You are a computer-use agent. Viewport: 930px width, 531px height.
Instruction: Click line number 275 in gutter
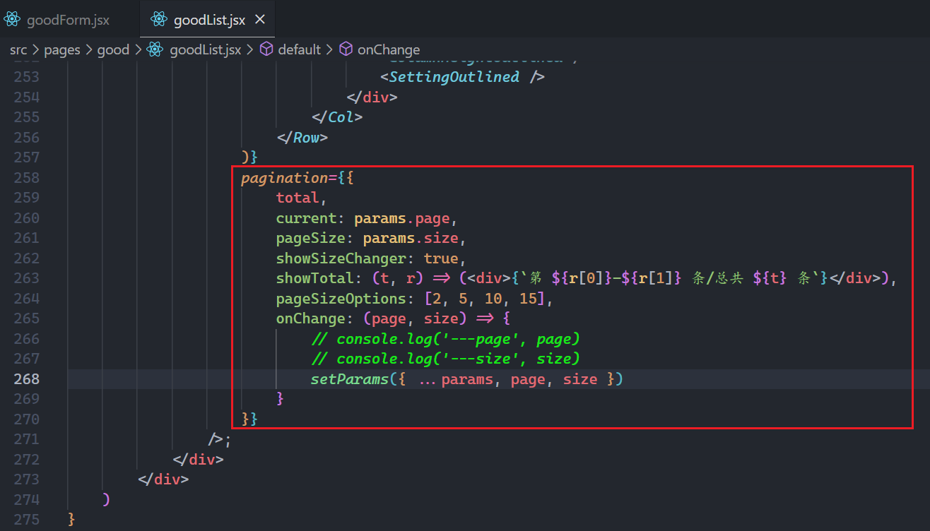pyautogui.click(x=27, y=520)
